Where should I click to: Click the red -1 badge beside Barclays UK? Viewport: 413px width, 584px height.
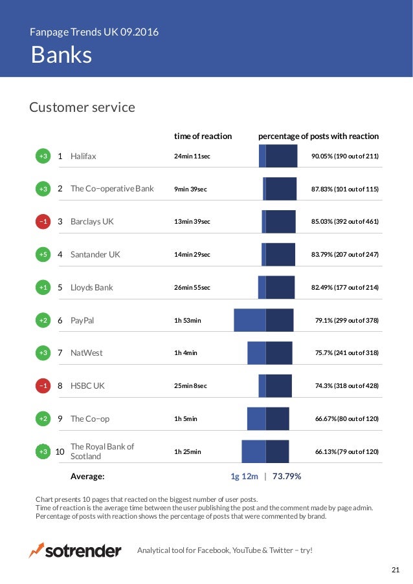pyautogui.click(x=43, y=222)
